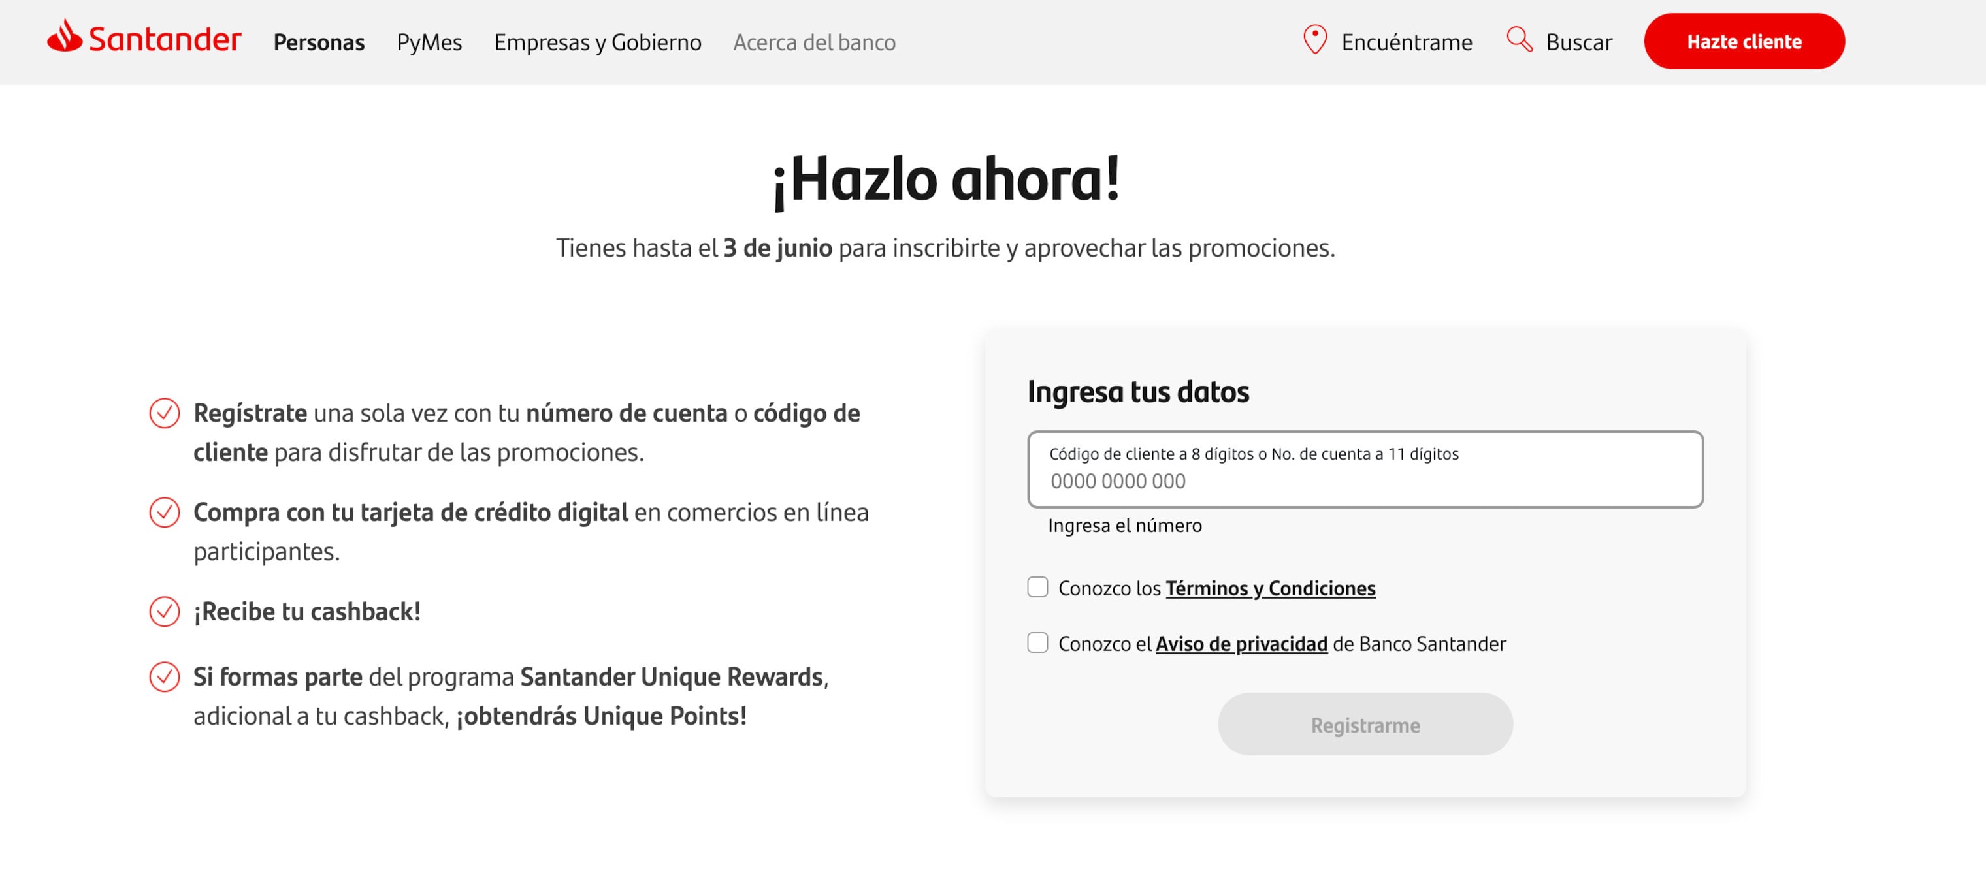View the Aviso de privacidad link

pos(1241,643)
